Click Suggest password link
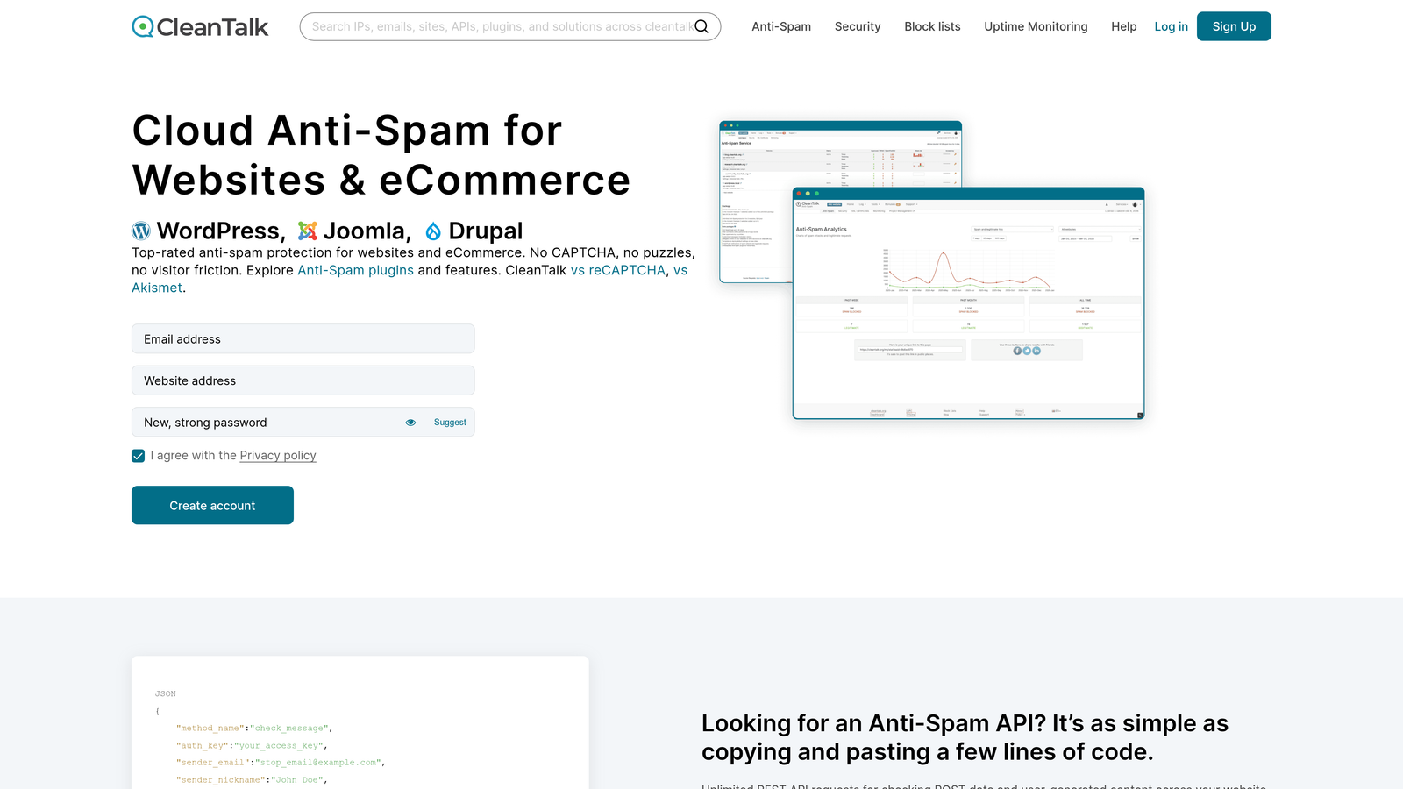1403x789 pixels. coord(450,423)
